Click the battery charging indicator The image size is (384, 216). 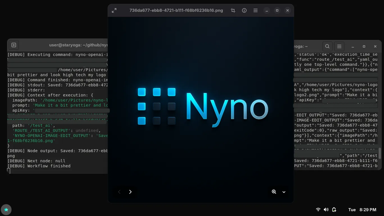tap(334, 210)
